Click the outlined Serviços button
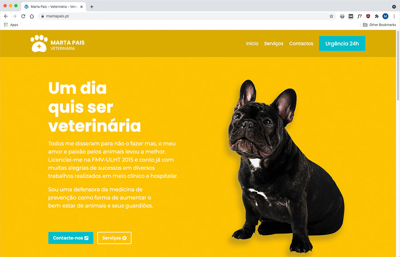 [114, 238]
